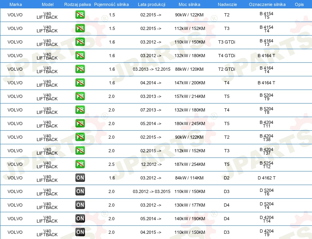This screenshot has width=312, height=239.
Task: Click Oznaczenie silnika column header
Action: point(267,4)
